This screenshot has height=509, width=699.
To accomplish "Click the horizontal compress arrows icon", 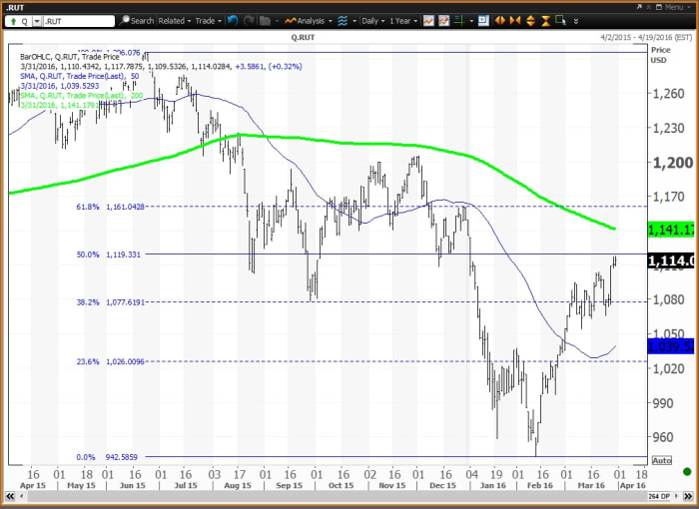I will click(x=515, y=21).
